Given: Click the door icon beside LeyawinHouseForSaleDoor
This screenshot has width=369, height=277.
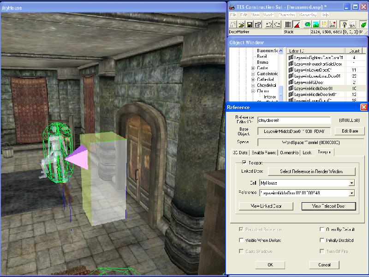Looking at the screenshot, I should 291,64.
